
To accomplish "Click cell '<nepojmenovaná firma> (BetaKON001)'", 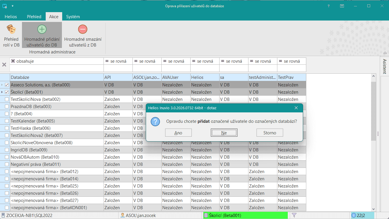I will [x=57, y=208].
